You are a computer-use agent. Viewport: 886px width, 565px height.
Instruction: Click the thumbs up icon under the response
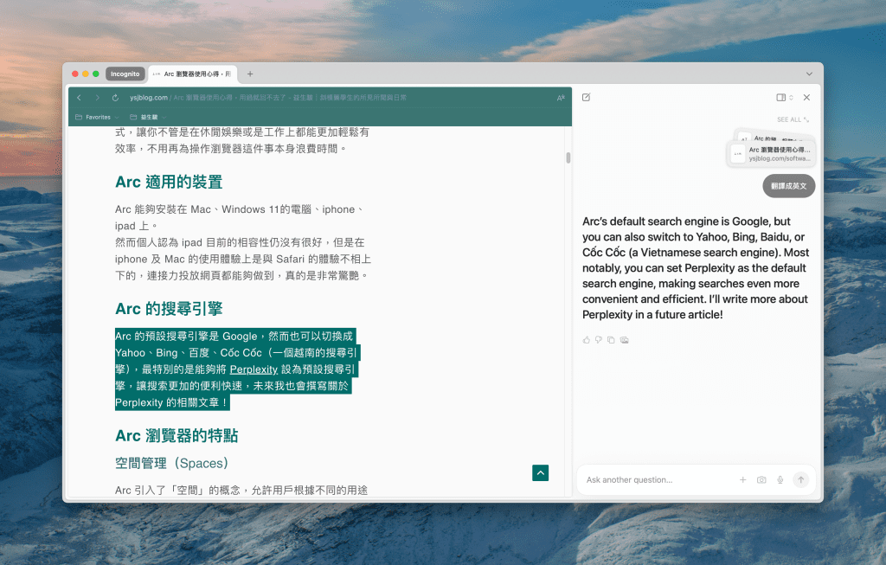pos(587,340)
